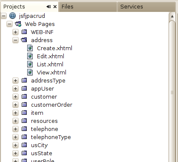Select the View.xhtml file
Image resolution: width=178 pixels, height=162 pixels.
[x=51, y=72]
